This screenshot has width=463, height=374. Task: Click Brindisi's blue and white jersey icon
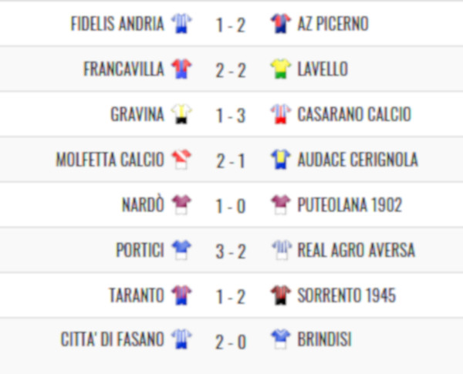[x=281, y=339]
